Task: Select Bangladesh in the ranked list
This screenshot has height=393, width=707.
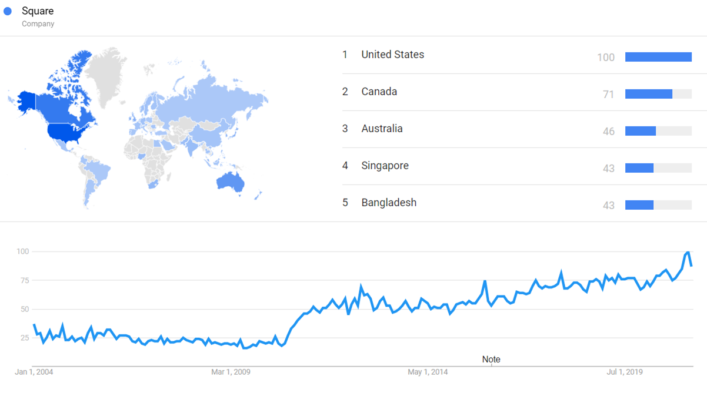Action: [x=389, y=203]
